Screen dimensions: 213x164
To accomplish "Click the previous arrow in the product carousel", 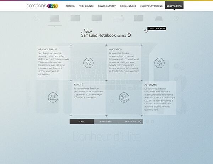I will pyautogui.click(x=36, y=18).
